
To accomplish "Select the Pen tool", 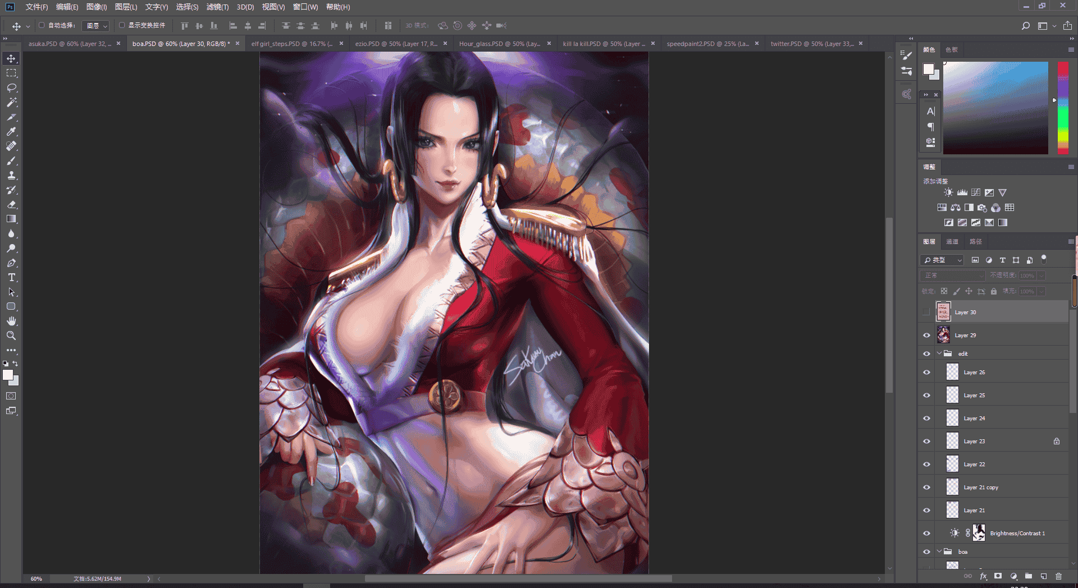I will point(11,263).
